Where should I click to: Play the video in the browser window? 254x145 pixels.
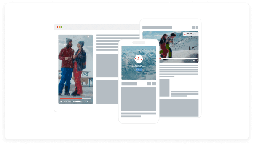tap(61, 102)
